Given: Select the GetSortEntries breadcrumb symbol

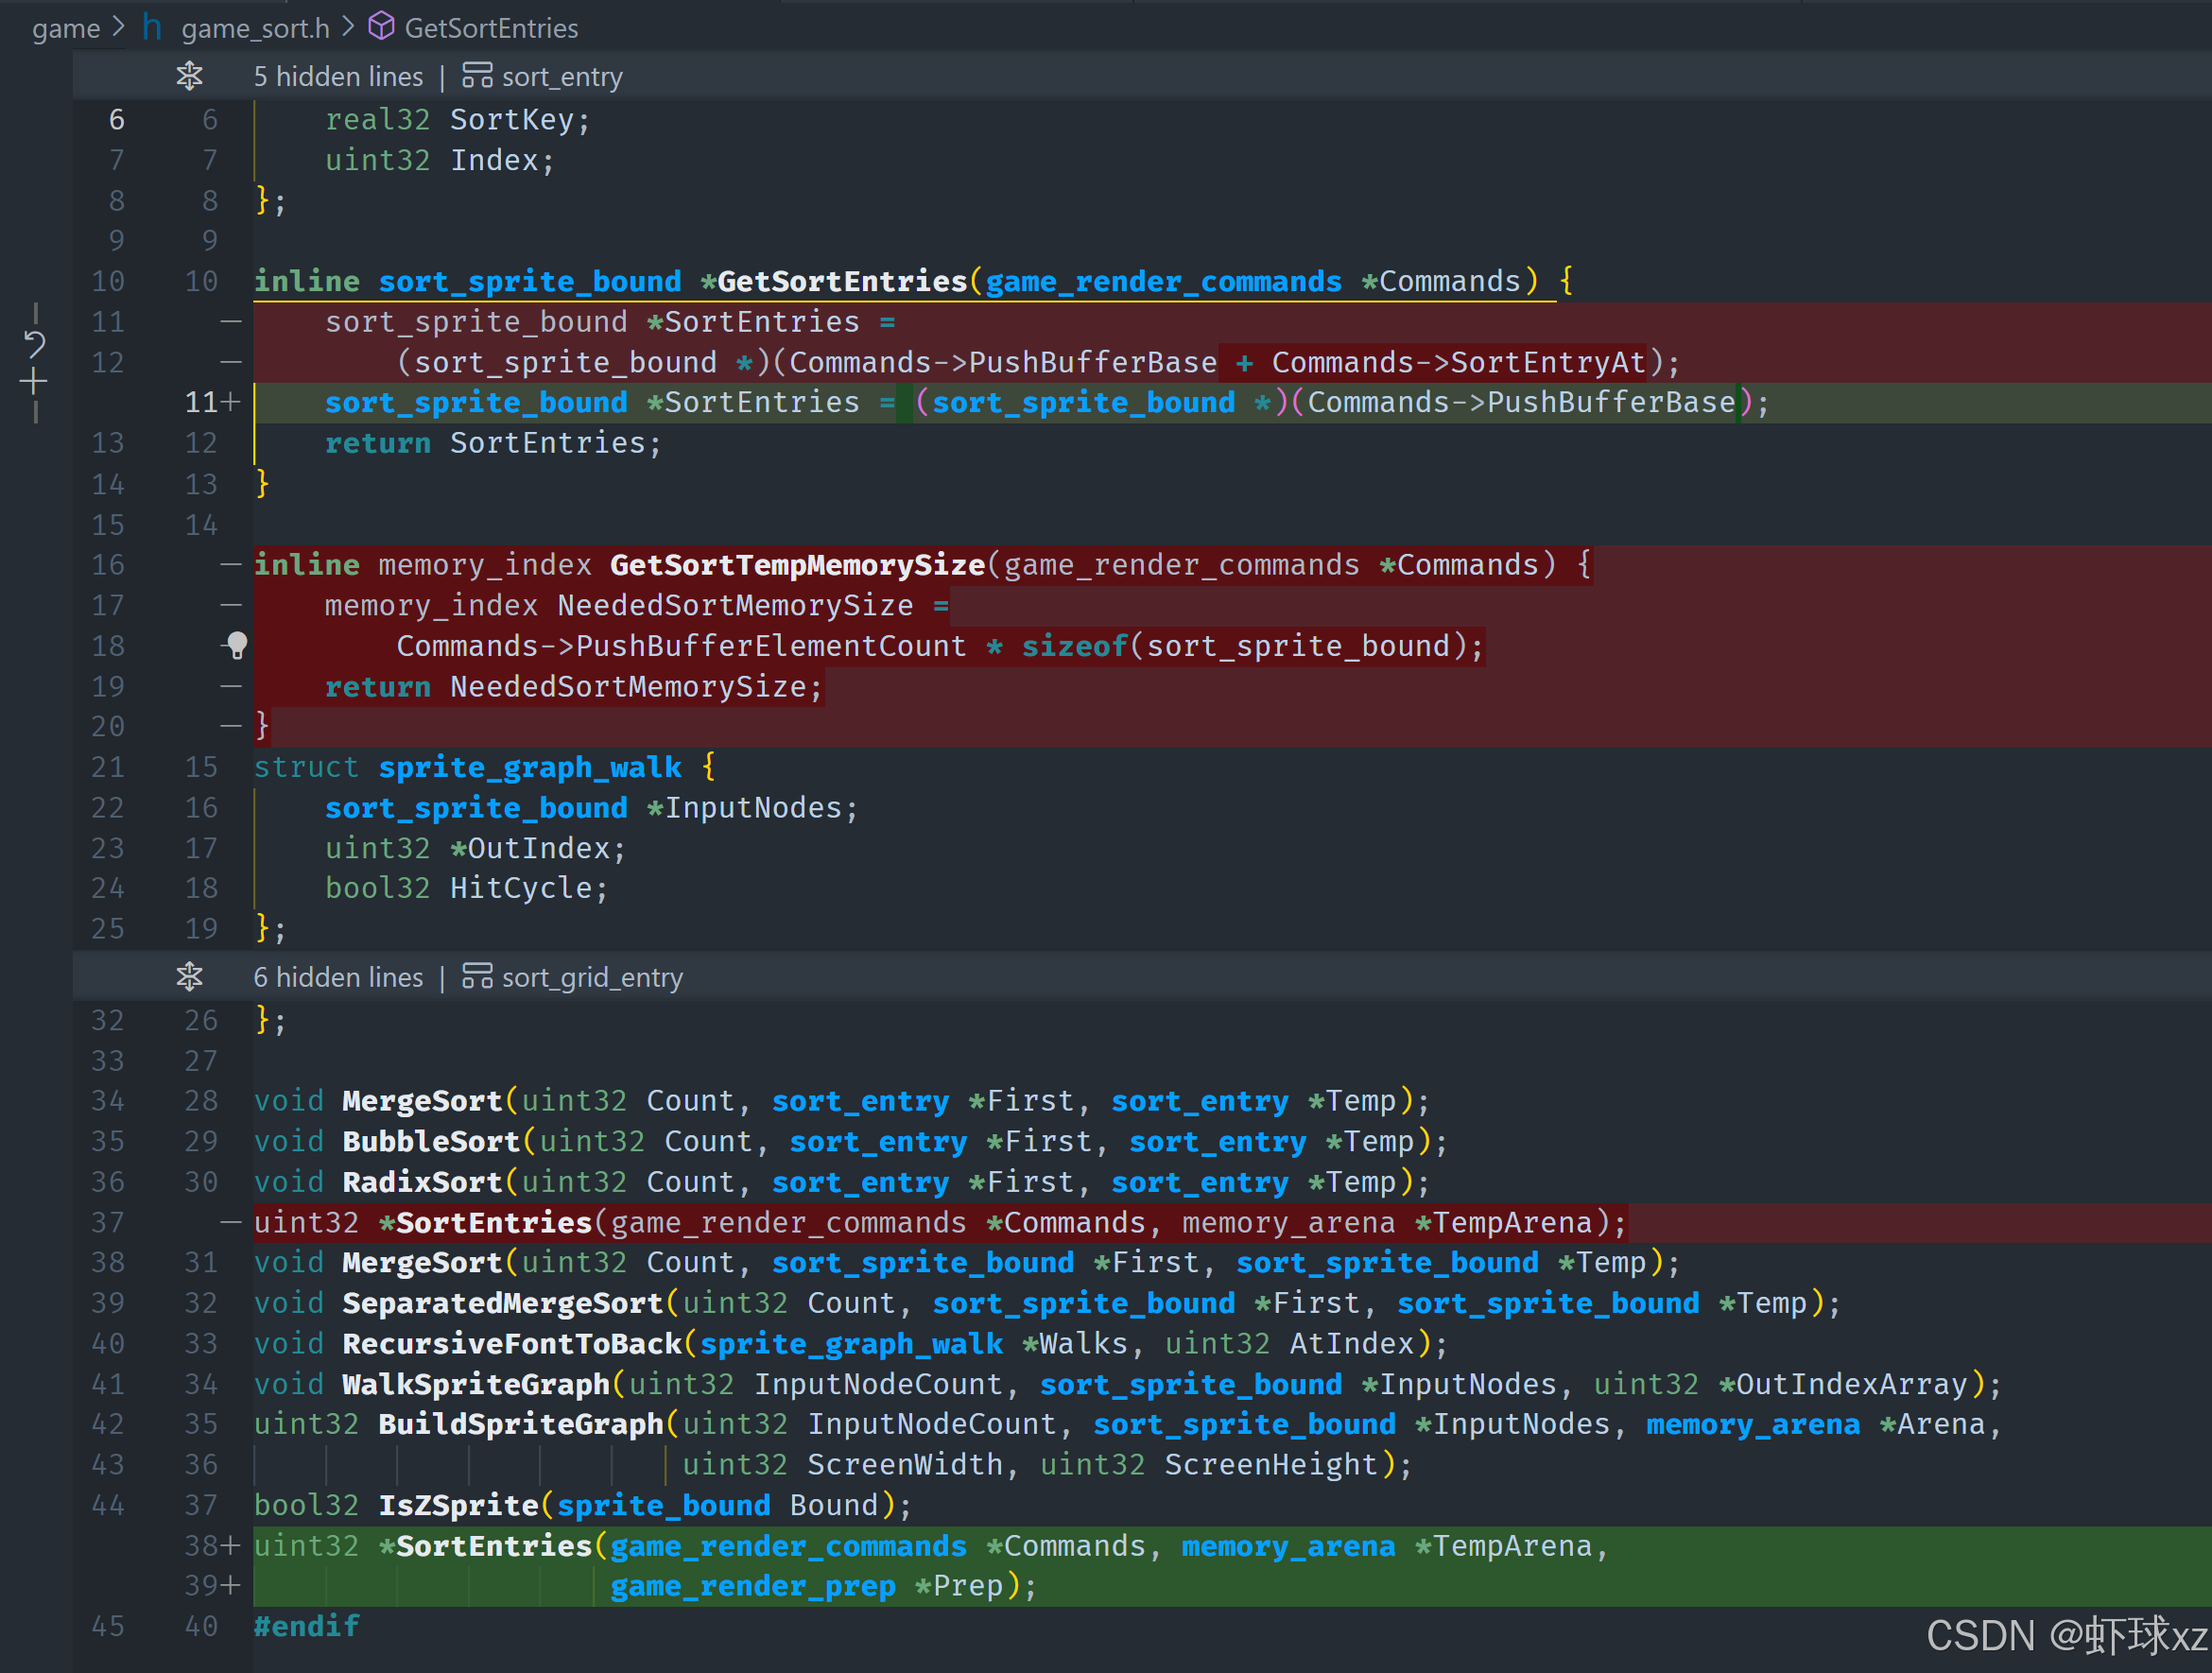Looking at the screenshot, I should 491,28.
